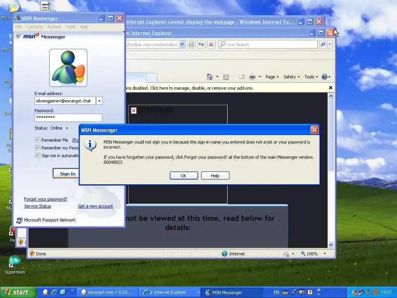The image size is (397, 298).
Task: Click the Print icon in IE command bar
Action: tap(252, 77)
